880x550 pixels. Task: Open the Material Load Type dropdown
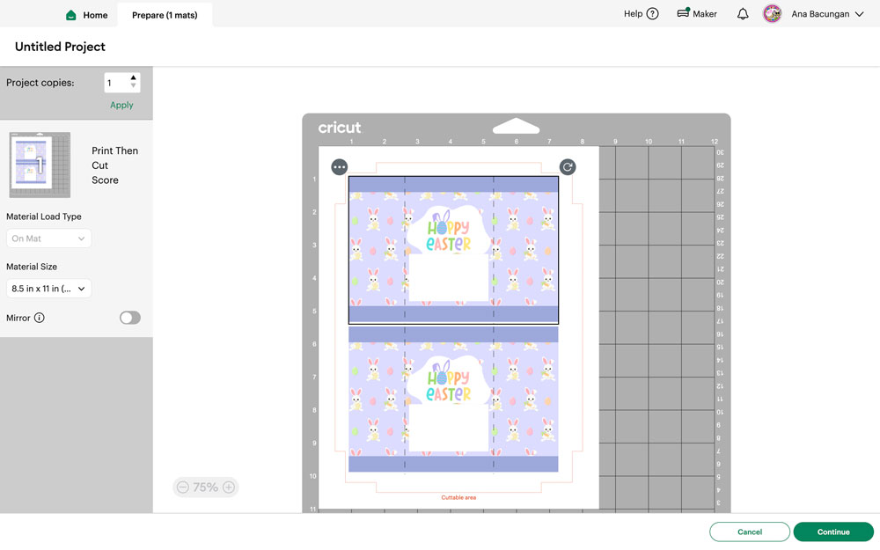pos(48,238)
